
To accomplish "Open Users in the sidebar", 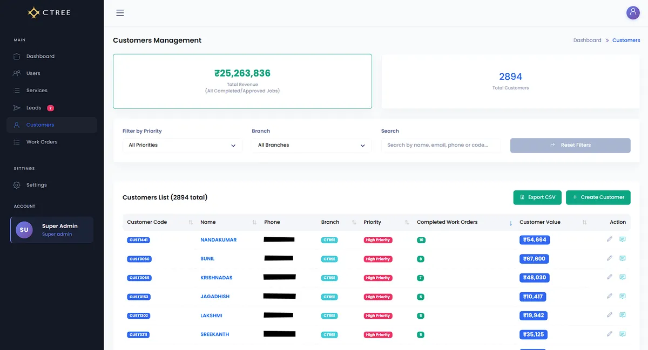I will pyautogui.click(x=52, y=73).
